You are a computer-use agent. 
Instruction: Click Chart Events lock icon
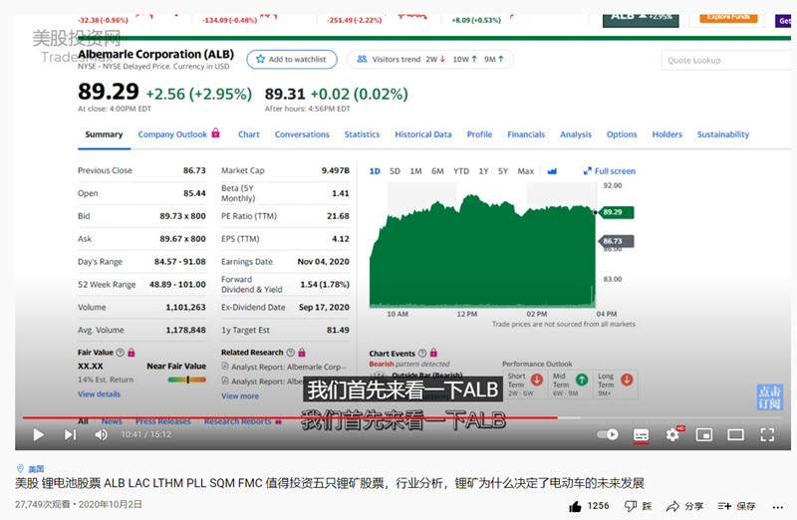(x=433, y=353)
